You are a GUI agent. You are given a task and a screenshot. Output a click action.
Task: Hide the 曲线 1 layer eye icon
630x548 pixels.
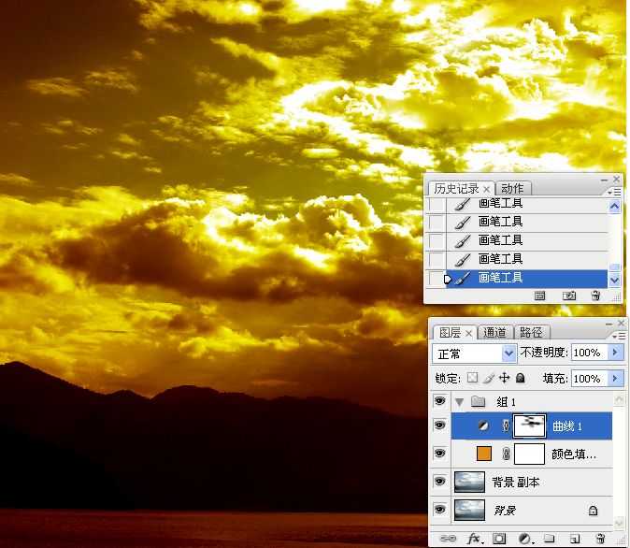click(439, 425)
